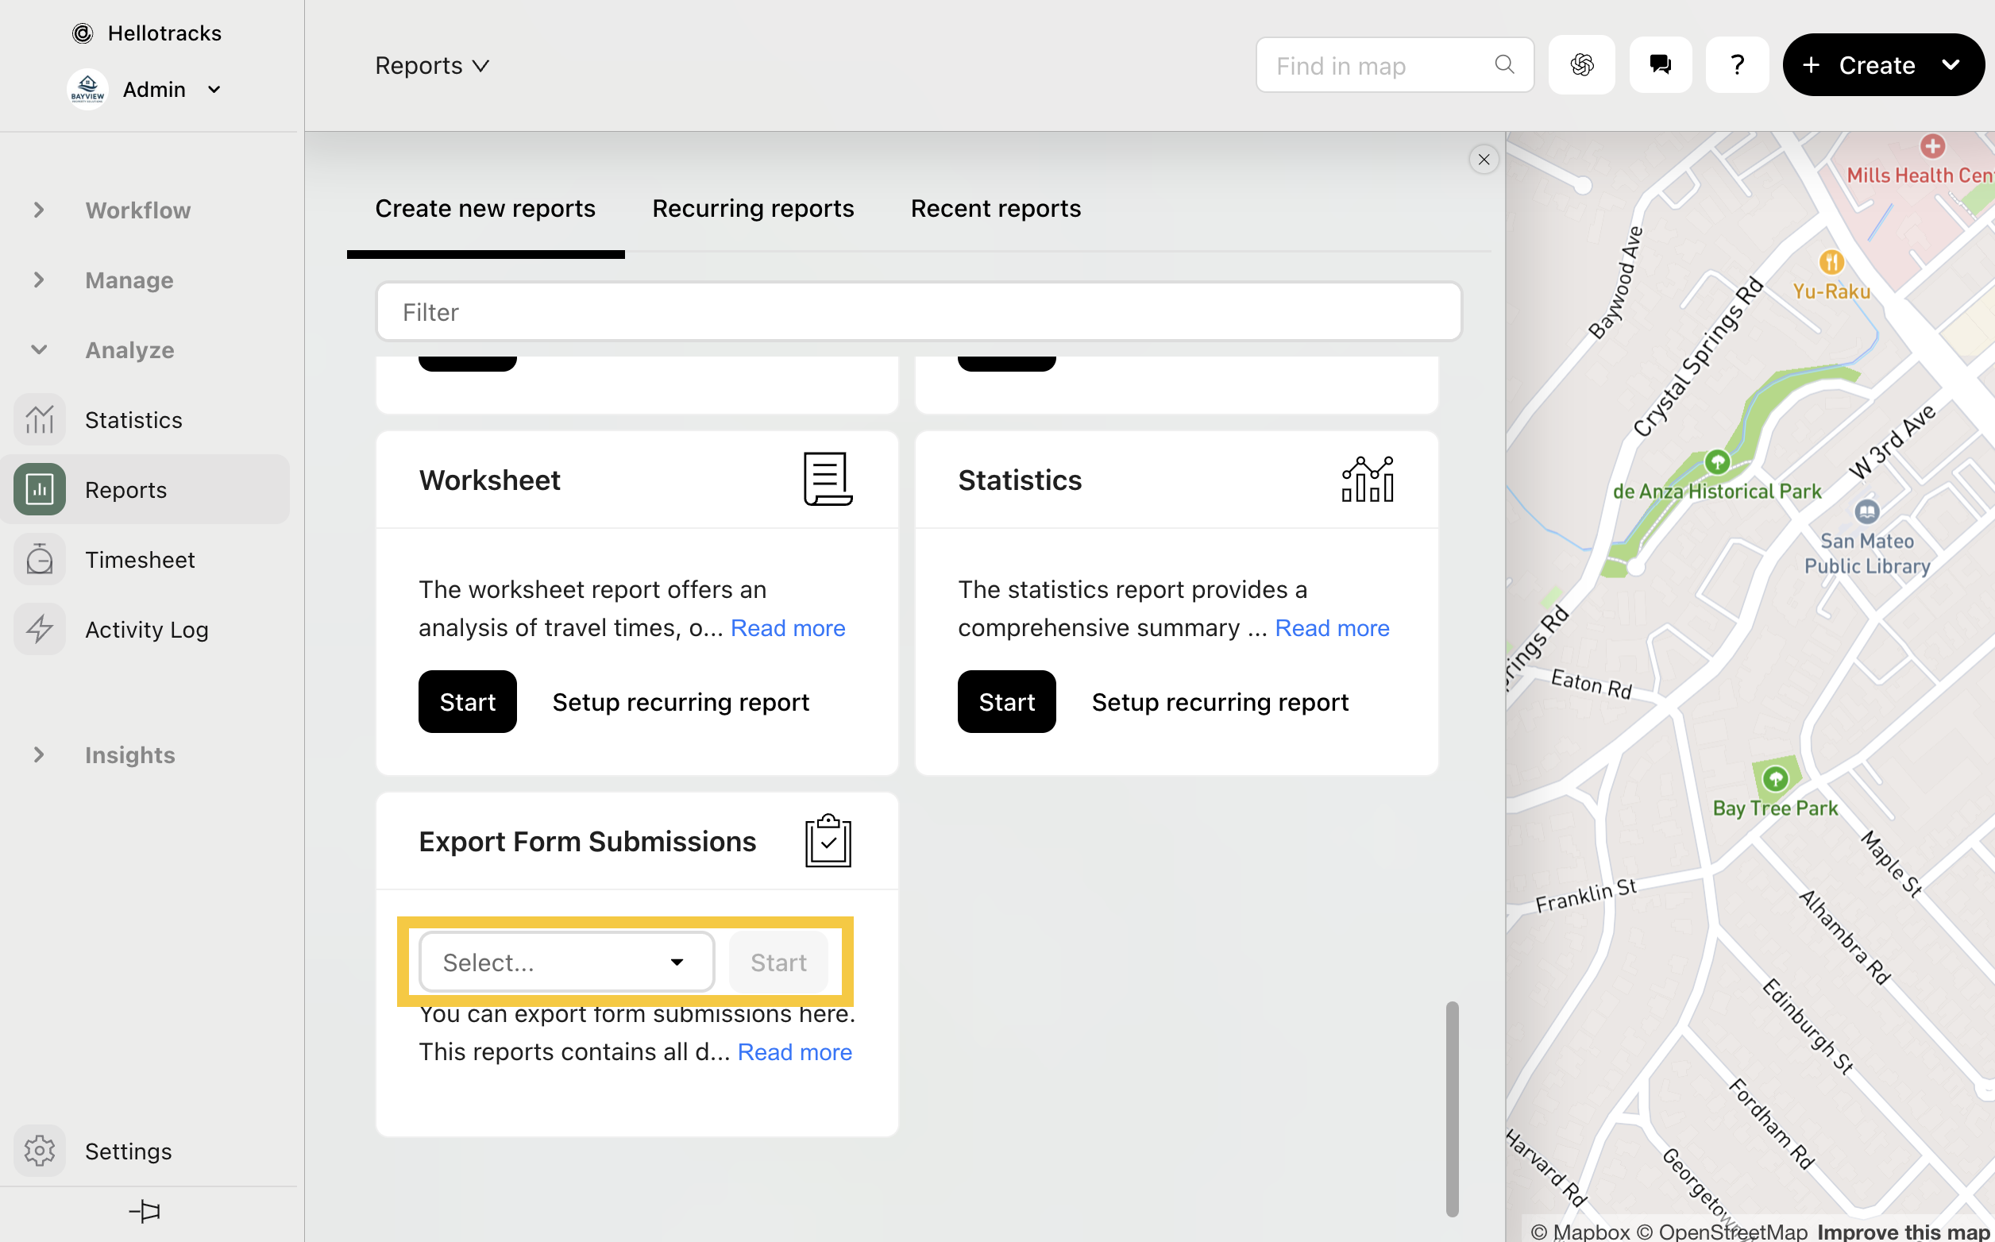Viewport: 1995px width, 1242px height.
Task: Switch to the Recent reports tab
Action: pyautogui.click(x=995, y=209)
